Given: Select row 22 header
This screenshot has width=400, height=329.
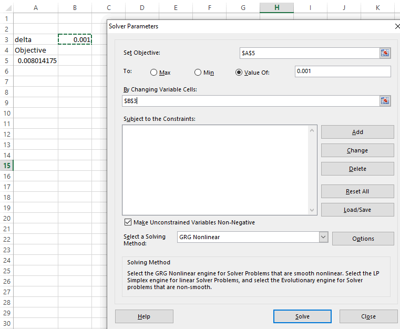Looking at the screenshot, I should click(x=7, y=239).
